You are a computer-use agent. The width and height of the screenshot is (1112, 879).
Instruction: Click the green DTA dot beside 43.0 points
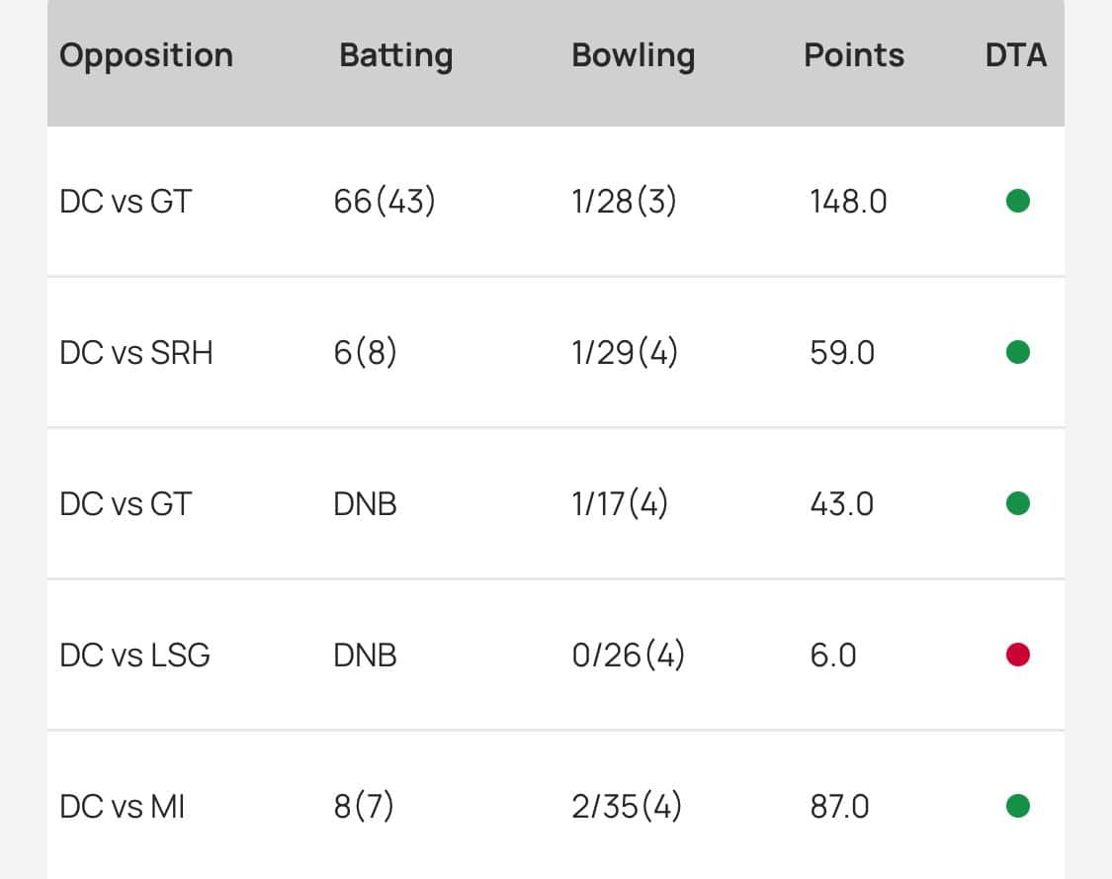(x=1018, y=504)
